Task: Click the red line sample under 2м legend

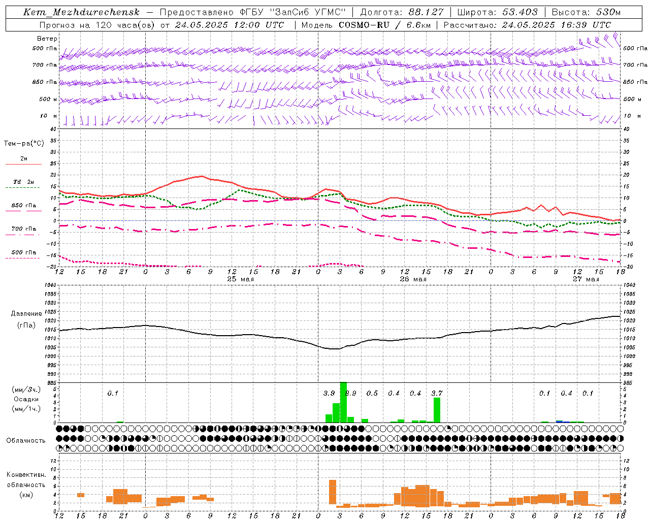Action: (x=24, y=164)
